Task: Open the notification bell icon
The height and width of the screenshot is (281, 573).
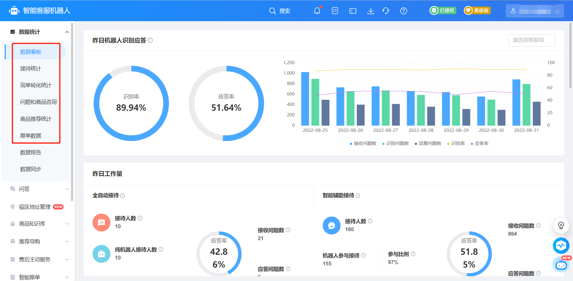Action: click(x=317, y=11)
